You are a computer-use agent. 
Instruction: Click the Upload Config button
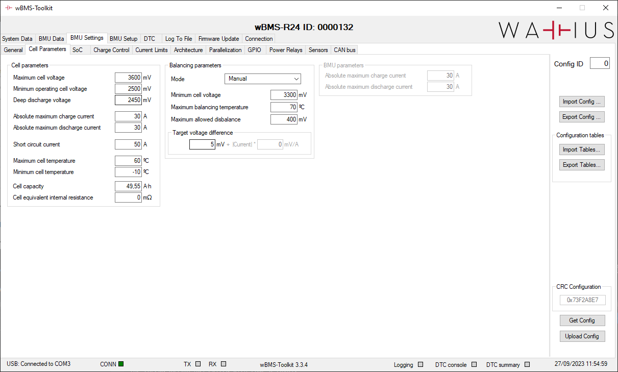(x=582, y=336)
